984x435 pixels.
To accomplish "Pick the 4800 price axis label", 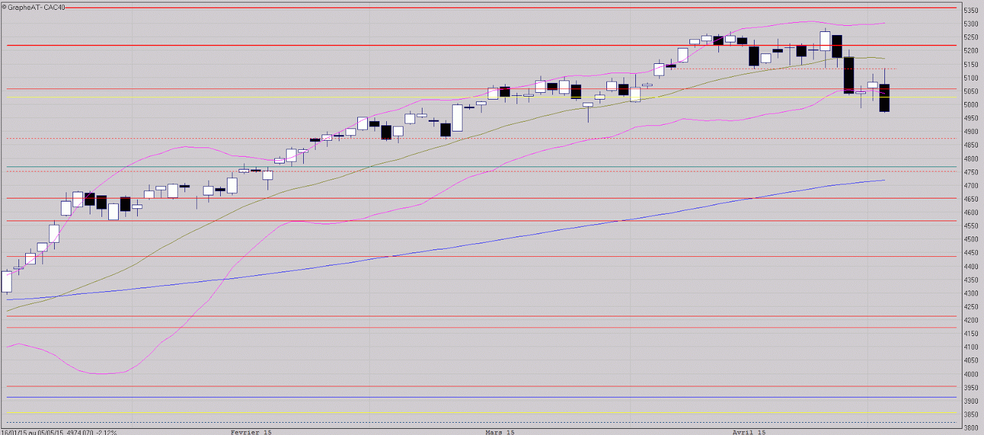I will tap(971, 159).
